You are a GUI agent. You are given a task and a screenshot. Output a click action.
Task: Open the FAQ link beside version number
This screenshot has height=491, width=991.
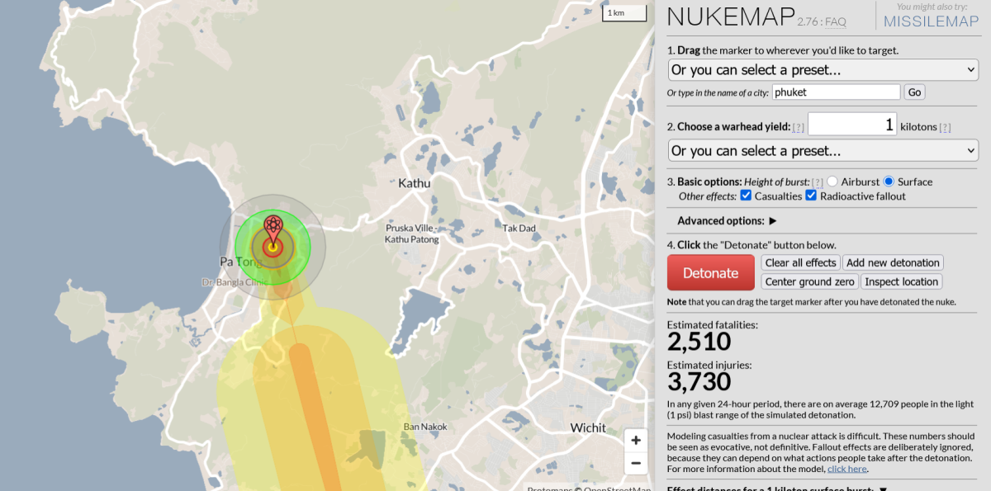(x=835, y=22)
